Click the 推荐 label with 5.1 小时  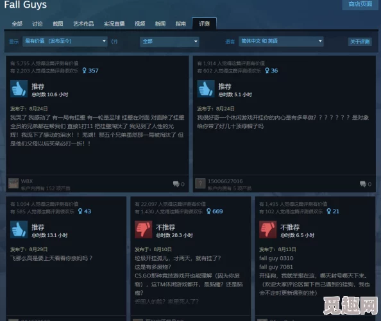(x=224, y=86)
